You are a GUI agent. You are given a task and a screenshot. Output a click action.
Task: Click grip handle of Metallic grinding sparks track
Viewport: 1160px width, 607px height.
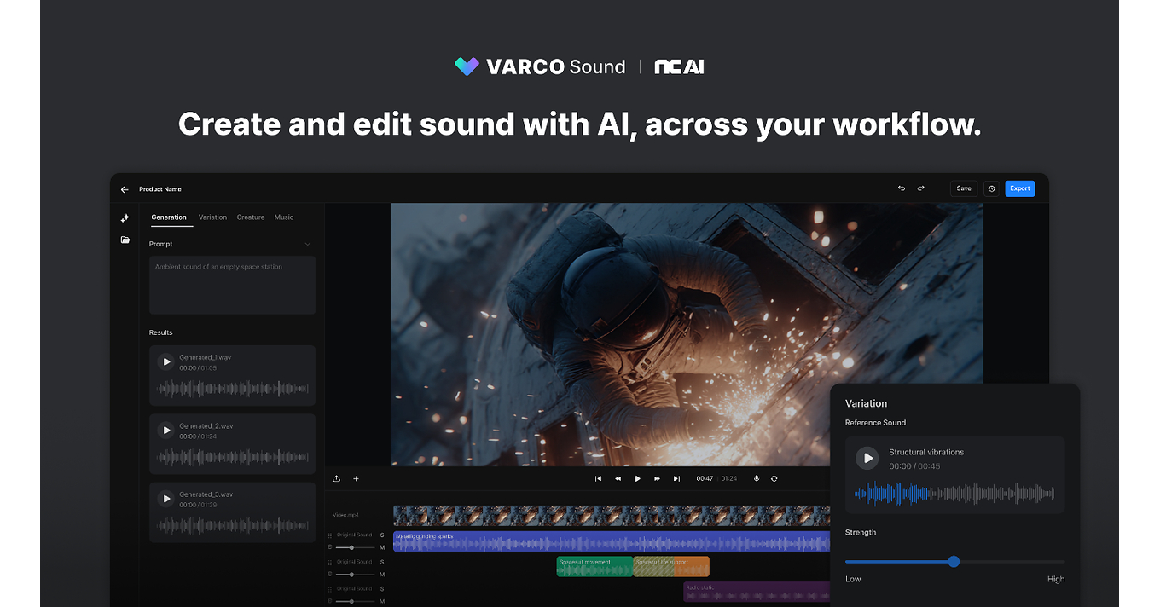pos(330,536)
